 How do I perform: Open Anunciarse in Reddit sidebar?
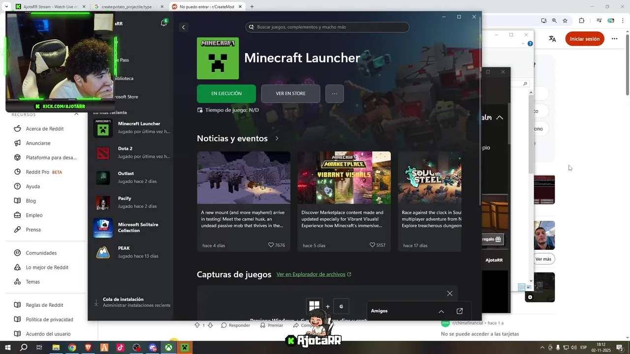click(x=38, y=143)
